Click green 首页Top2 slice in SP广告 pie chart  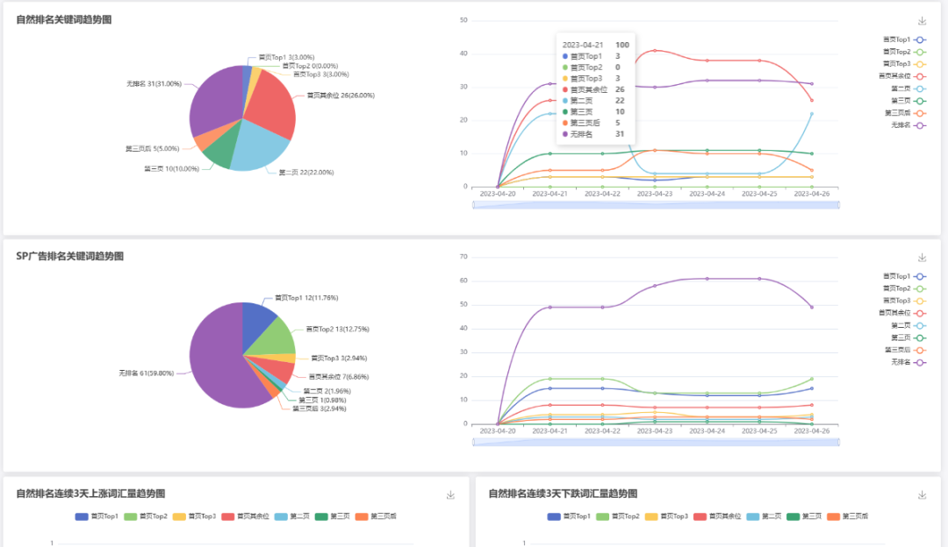point(275,336)
